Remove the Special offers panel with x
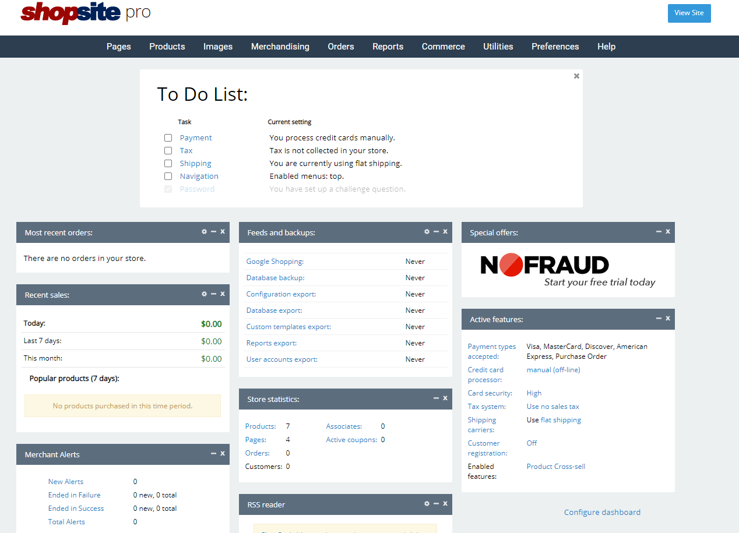 (x=668, y=232)
